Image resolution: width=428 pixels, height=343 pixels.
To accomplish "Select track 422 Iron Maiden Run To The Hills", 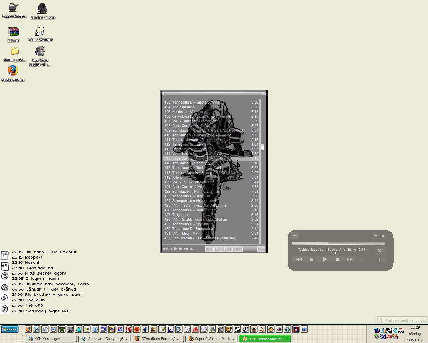I will (x=196, y=192).
